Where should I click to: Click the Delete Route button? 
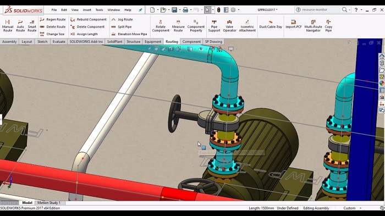53,27
